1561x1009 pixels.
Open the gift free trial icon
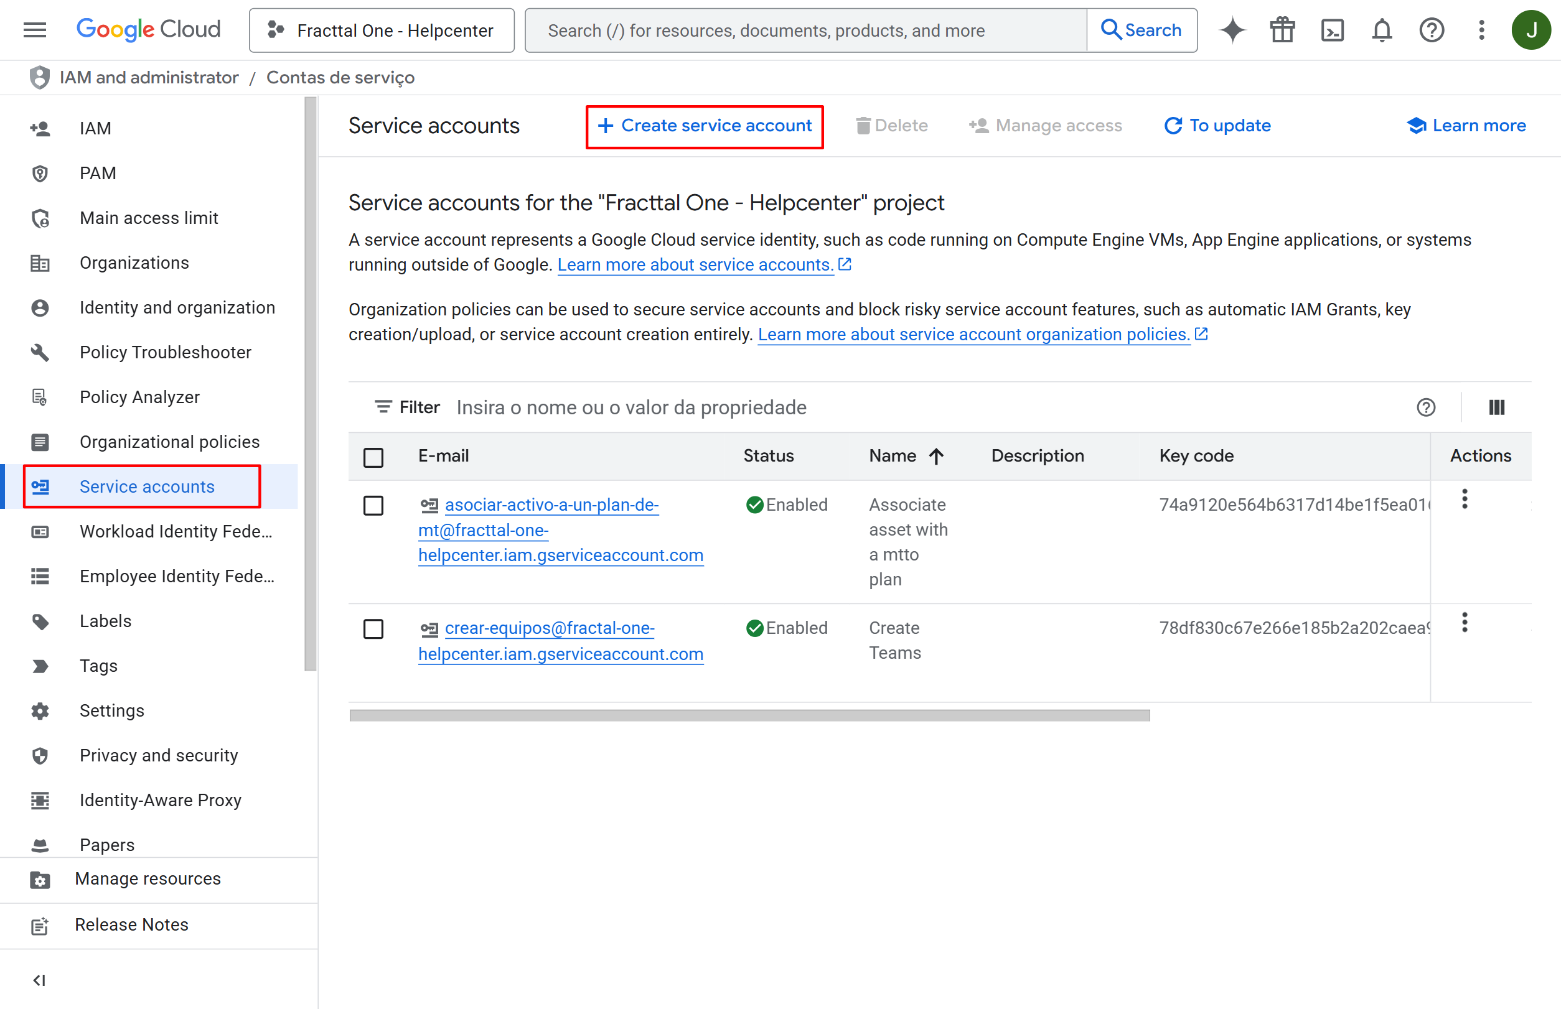pyautogui.click(x=1282, y=30)
